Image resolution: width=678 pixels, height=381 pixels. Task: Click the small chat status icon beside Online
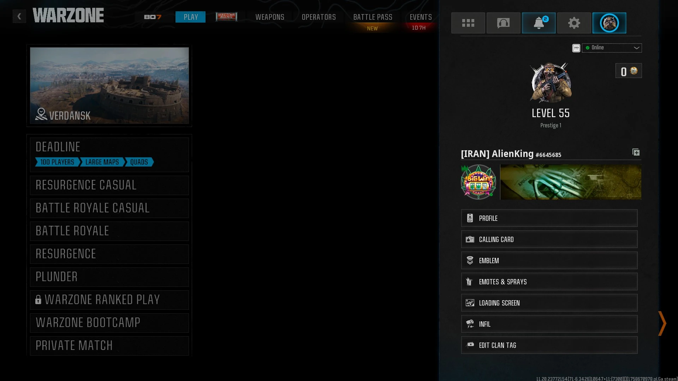[x=576, y=48]
